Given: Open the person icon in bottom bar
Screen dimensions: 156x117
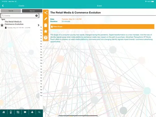Looking at the screenshot, I should click(x=32, y=112).
